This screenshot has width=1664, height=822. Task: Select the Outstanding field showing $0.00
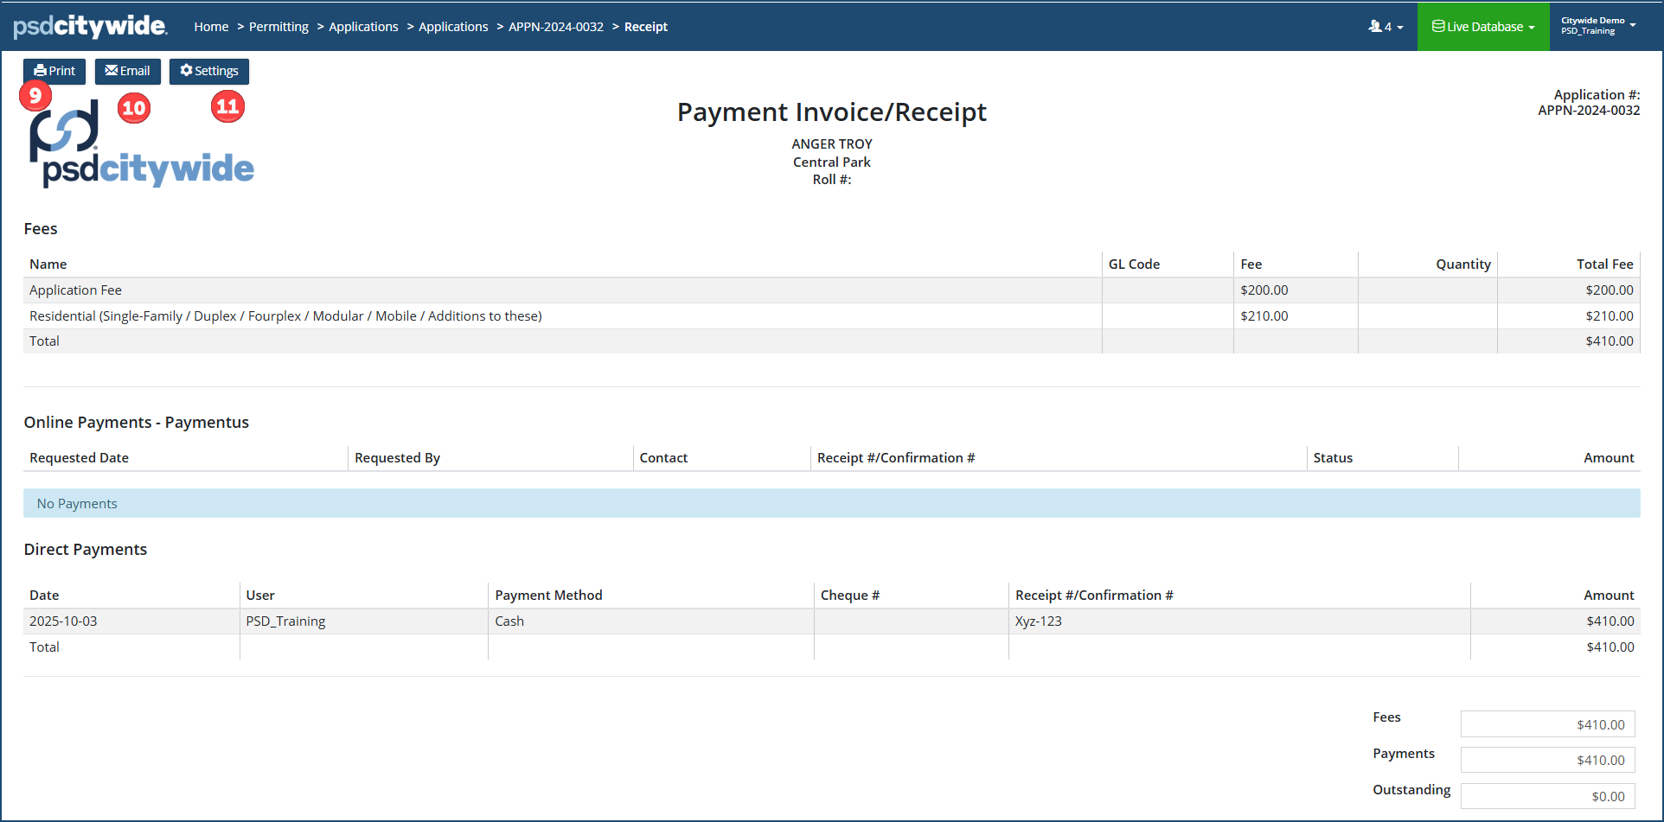pos(1547,796)
